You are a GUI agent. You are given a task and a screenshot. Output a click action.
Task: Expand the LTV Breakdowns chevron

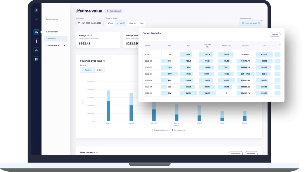[64, 45]
